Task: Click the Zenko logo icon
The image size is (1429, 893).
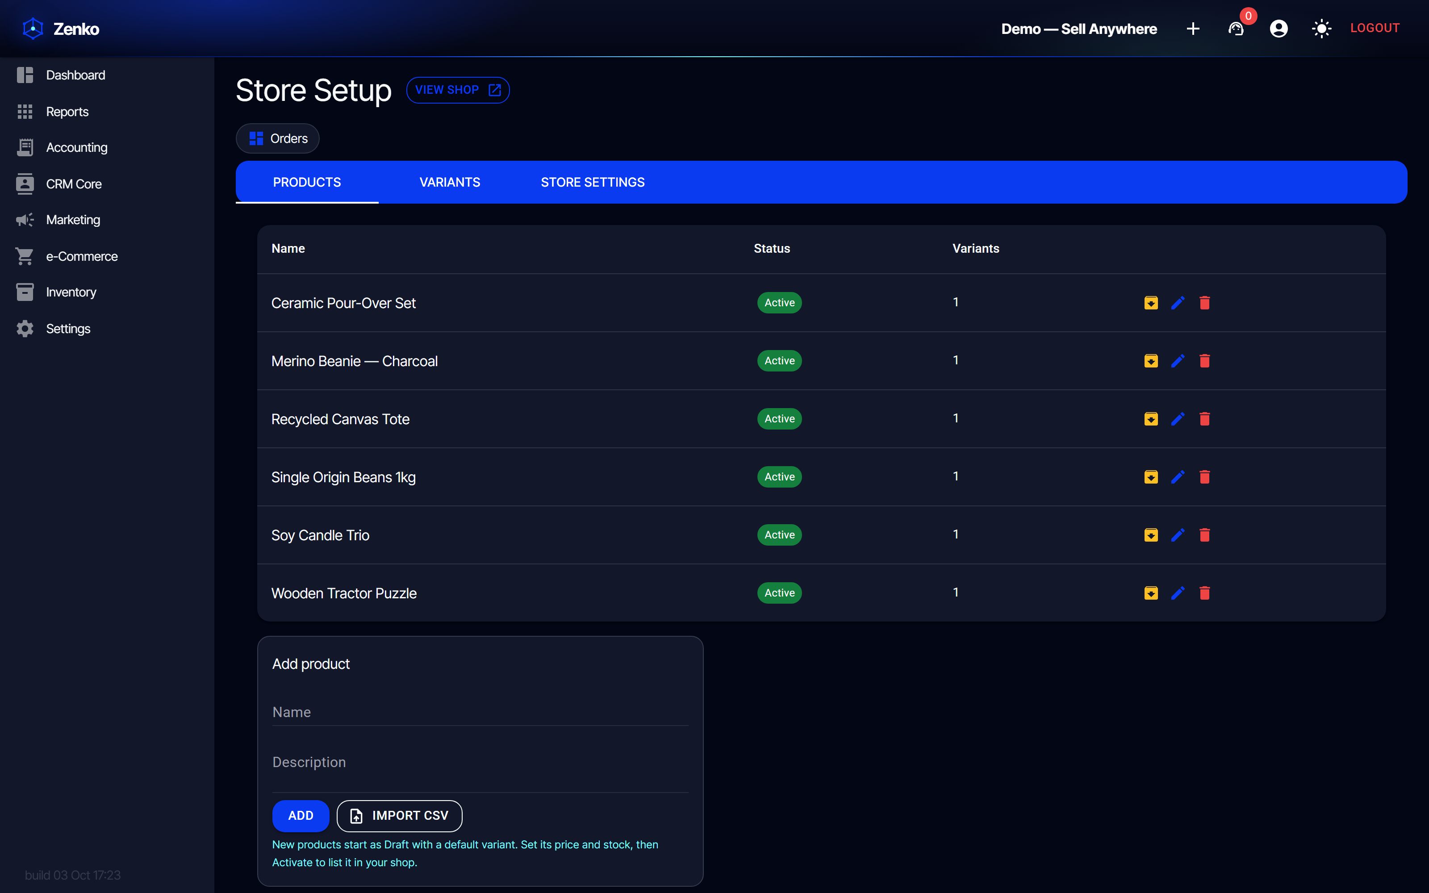Action: tap(33, 28)
